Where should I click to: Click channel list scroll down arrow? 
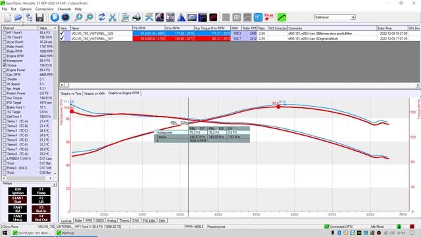point(55,174)
